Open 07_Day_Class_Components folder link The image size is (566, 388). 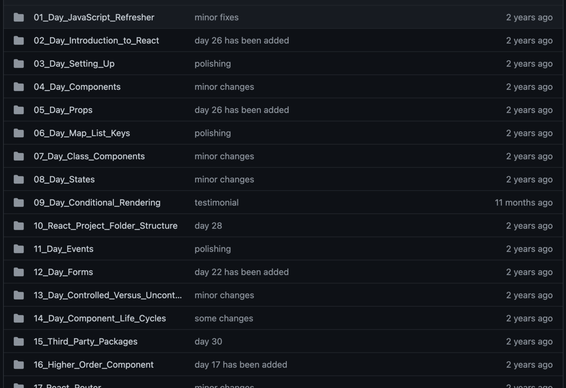tap(89, 156)
